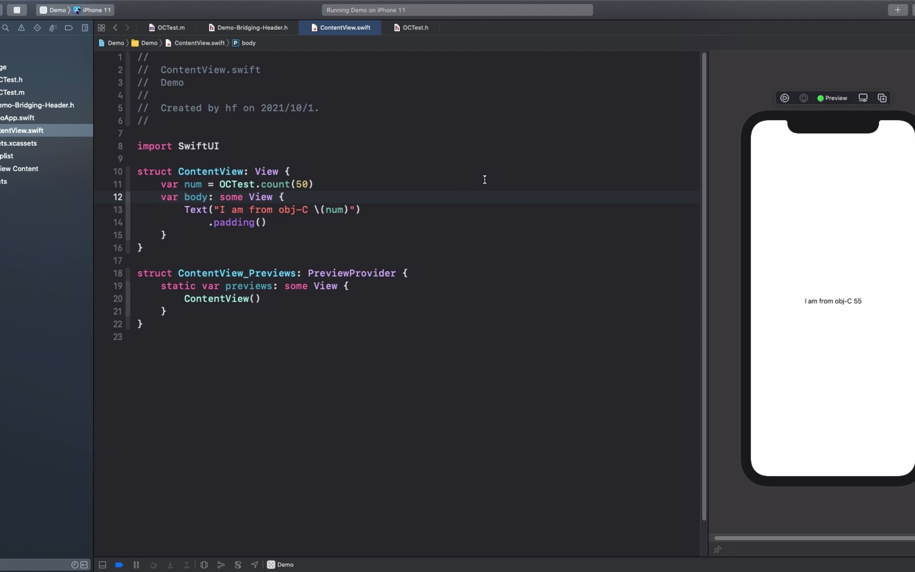
Task: Open Debug View Hierarchy
Action: pos(204,565)
